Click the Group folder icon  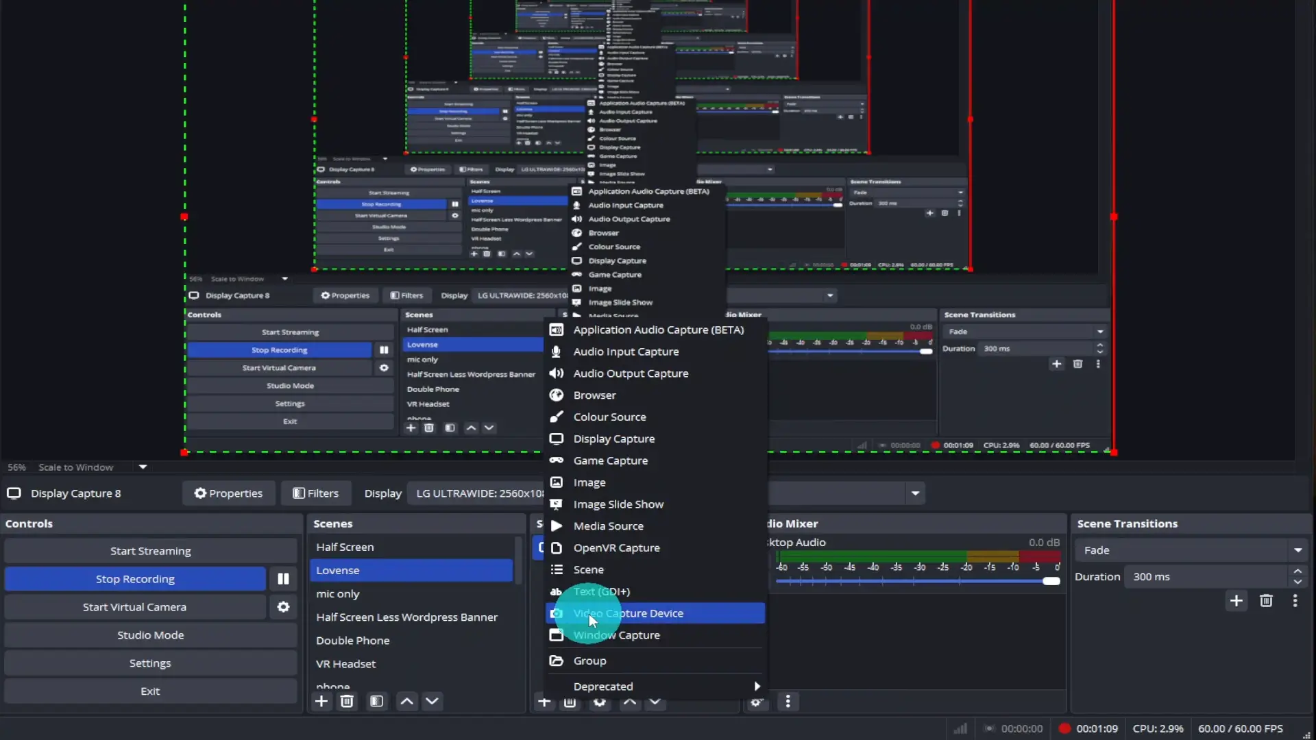coord(557,661)
